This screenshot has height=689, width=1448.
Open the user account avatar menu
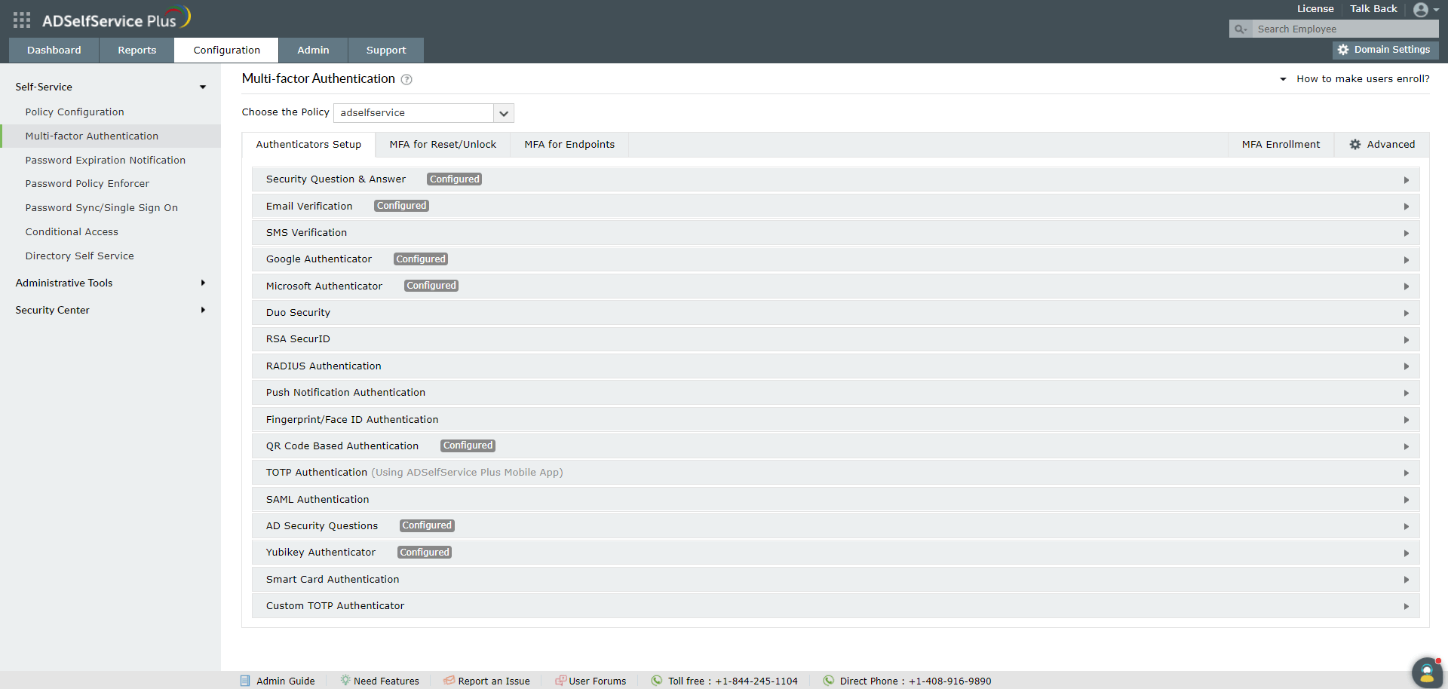[1425, 10]
